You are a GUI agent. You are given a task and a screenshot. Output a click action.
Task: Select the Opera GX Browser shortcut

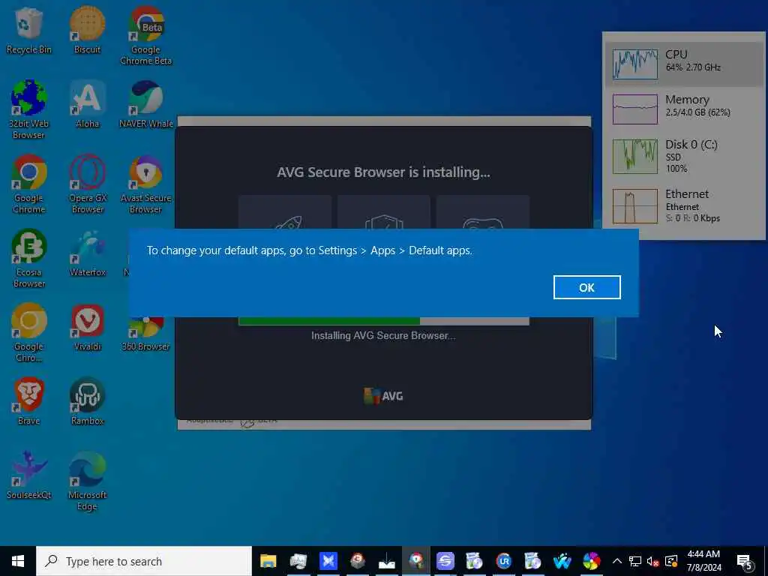(87, 184)
